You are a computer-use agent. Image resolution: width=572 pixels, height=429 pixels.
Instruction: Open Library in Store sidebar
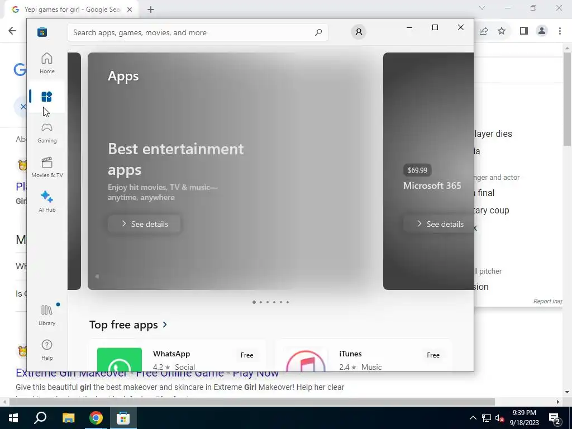[x=47, y=315]
